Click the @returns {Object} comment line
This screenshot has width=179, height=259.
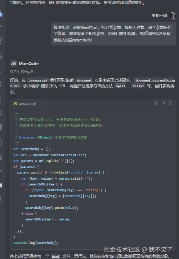pyautogui.click(x=51, y=137)
